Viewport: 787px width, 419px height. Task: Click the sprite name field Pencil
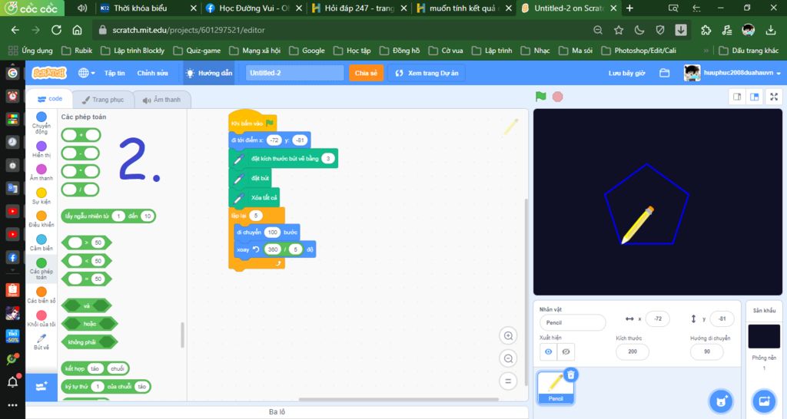(x=573, y=322)
